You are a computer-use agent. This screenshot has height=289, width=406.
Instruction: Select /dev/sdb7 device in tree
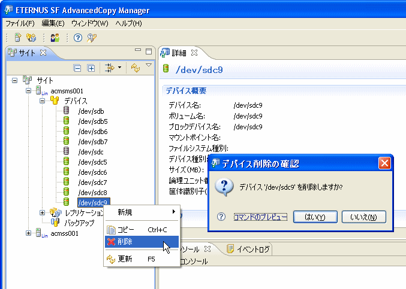coord(93,142)
